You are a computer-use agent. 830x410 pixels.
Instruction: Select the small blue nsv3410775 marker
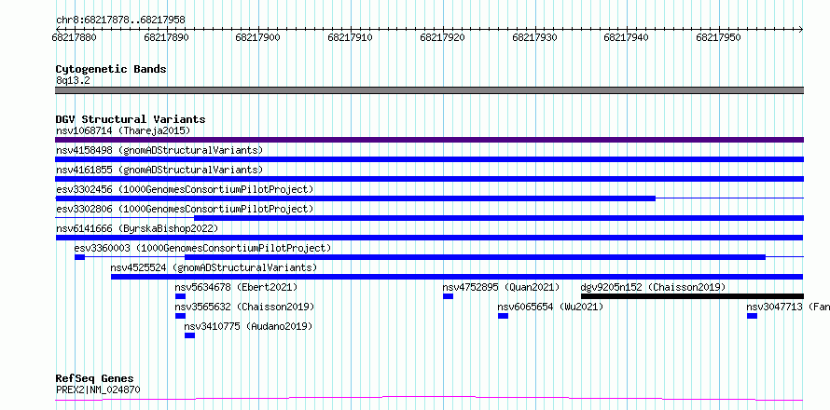tap(189, 335)
